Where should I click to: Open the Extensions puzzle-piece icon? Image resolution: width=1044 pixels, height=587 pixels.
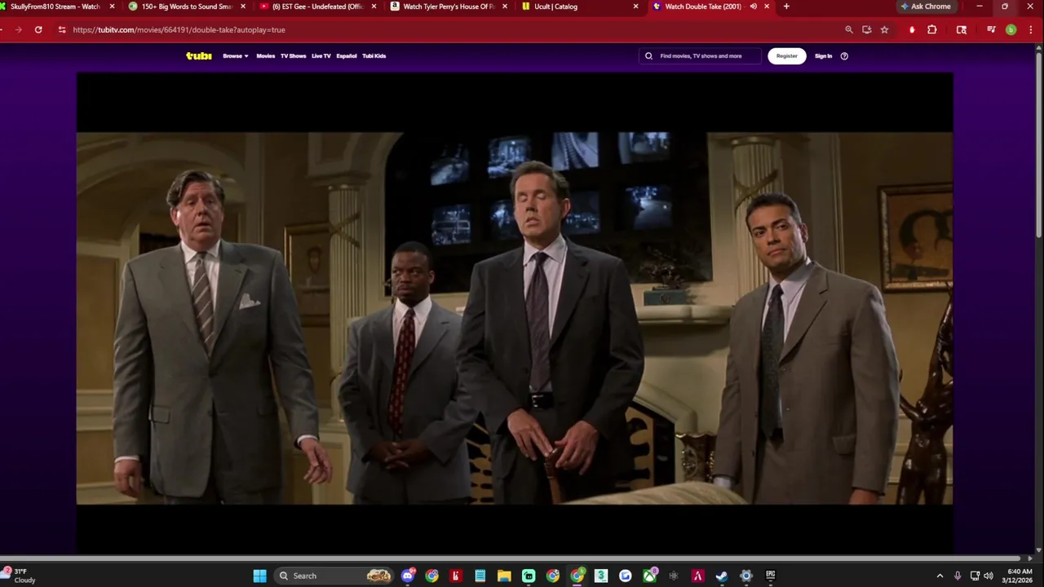coord(932,29)
